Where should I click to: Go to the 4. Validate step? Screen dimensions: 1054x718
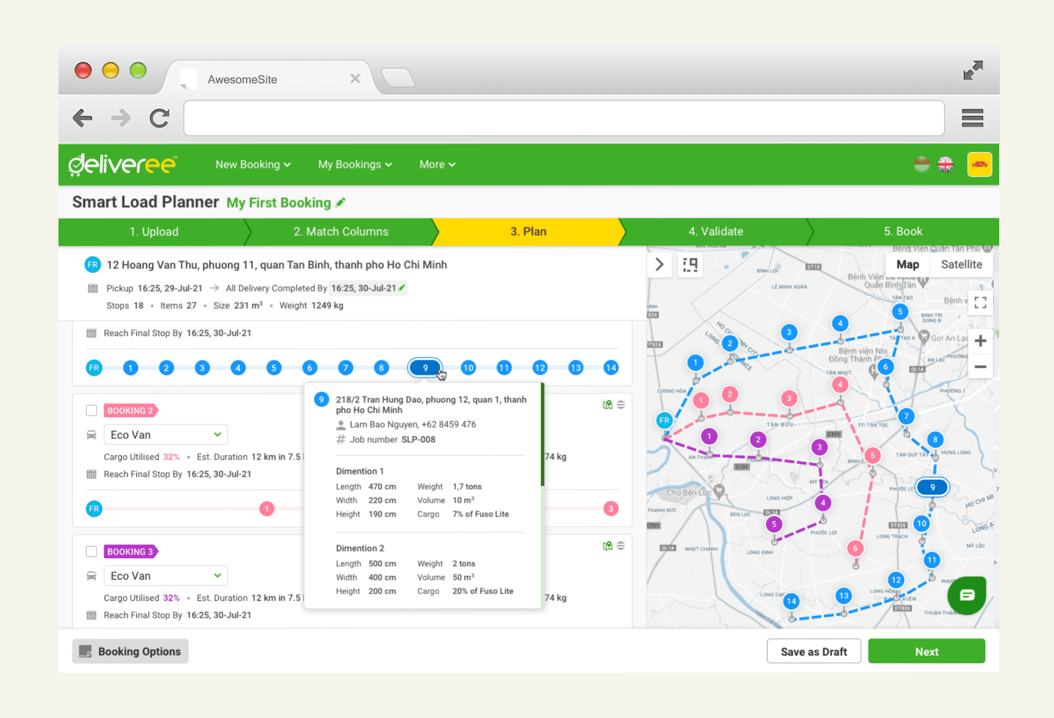[x=715, y=231]
